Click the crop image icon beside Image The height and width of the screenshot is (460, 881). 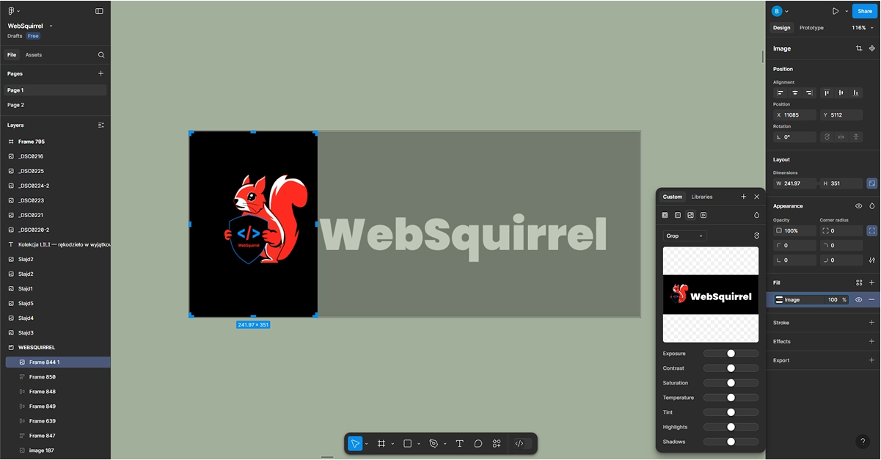pos(859,48)
